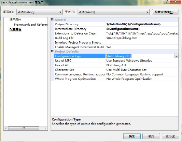Click the help question mark button
This screenshot has height=142, width=182.
[166, 1]
